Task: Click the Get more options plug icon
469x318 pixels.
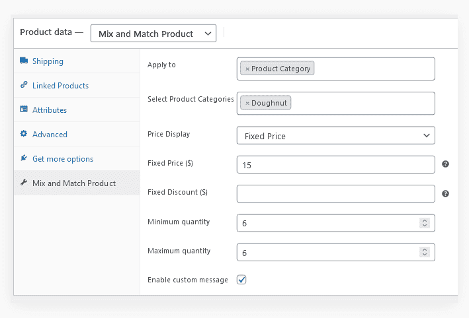Action: pos(24,159)
